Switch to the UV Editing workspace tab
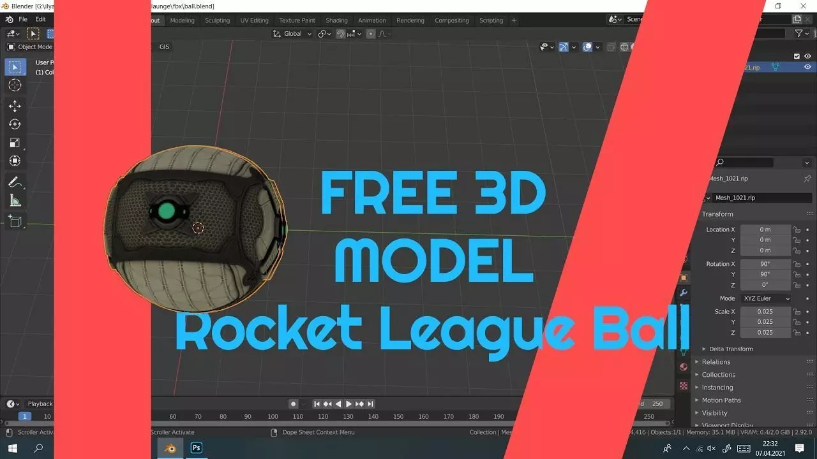 [254, 20]
